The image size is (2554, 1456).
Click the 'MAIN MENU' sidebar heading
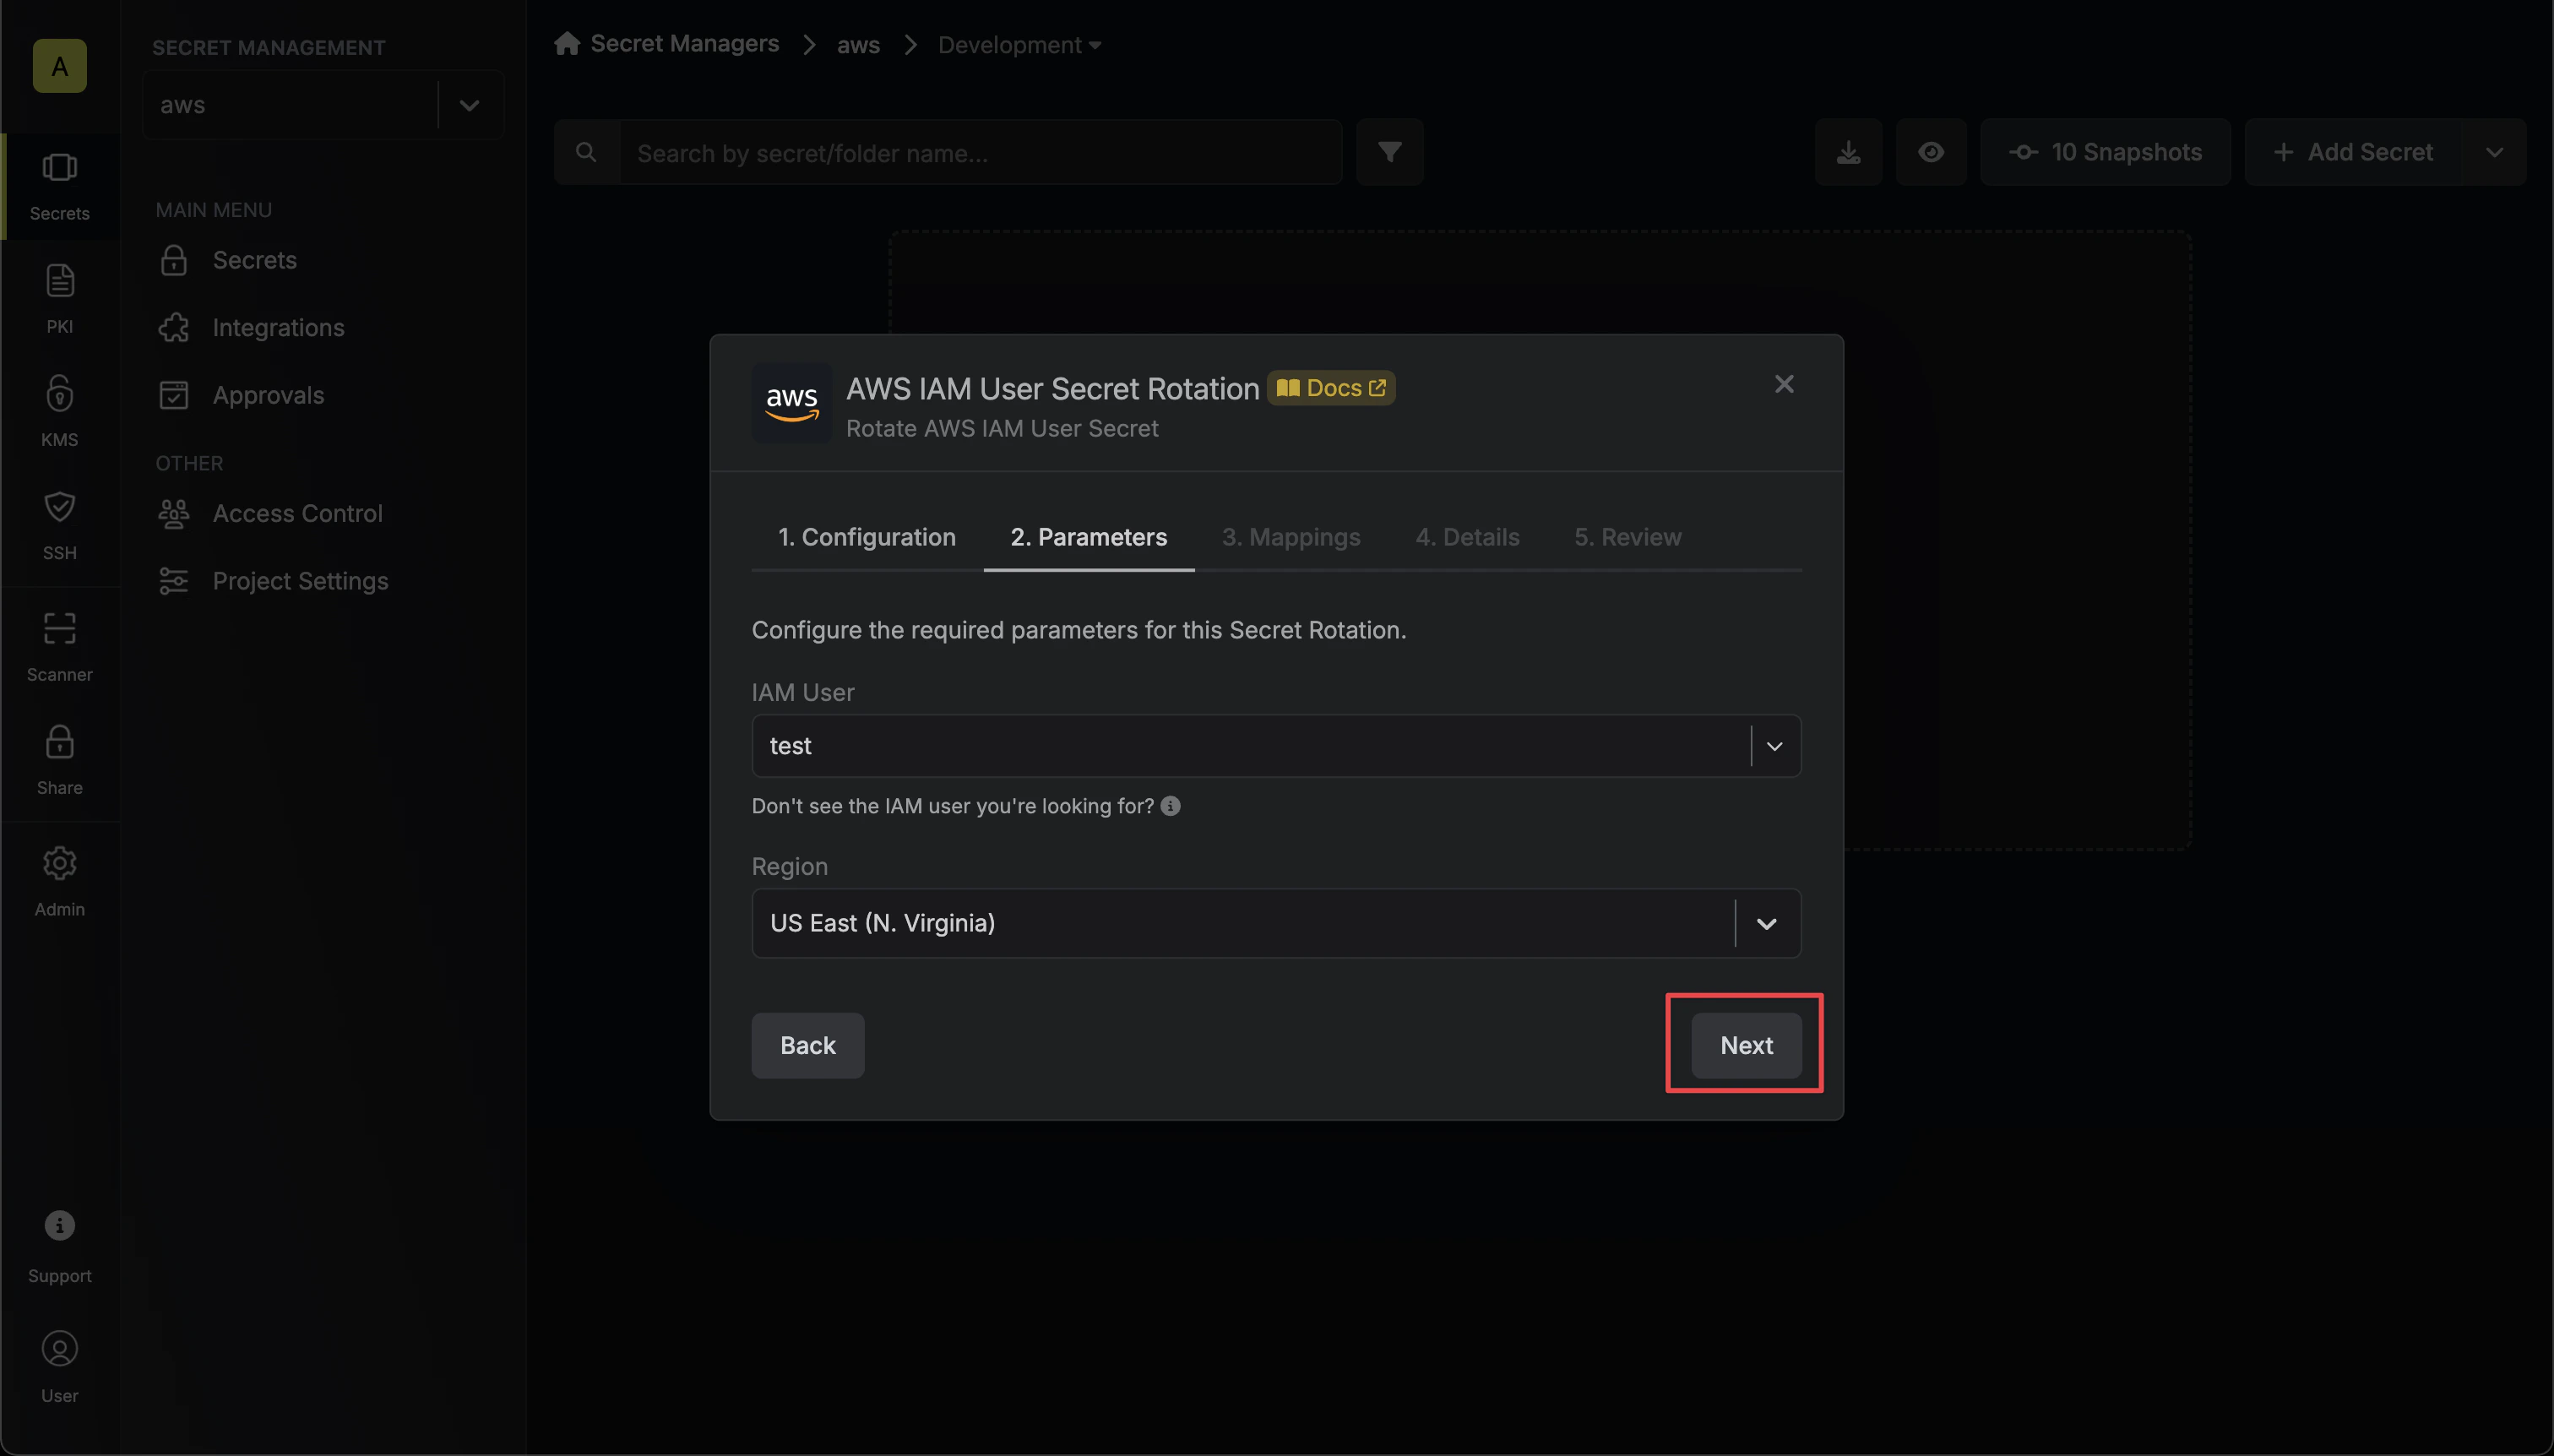click(x=213, y=210)
